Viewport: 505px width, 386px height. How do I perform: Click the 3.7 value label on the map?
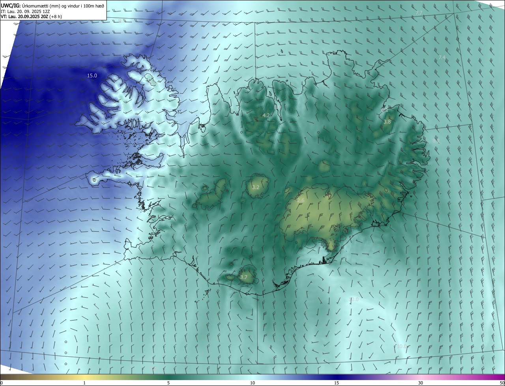[x=244, y=277]
